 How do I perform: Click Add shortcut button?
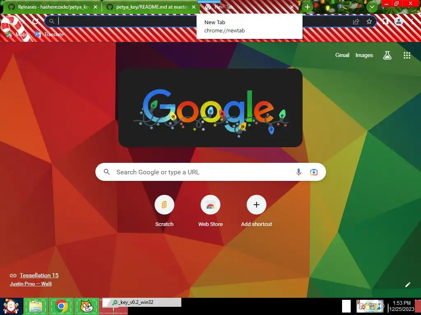[x=257, y=211]
